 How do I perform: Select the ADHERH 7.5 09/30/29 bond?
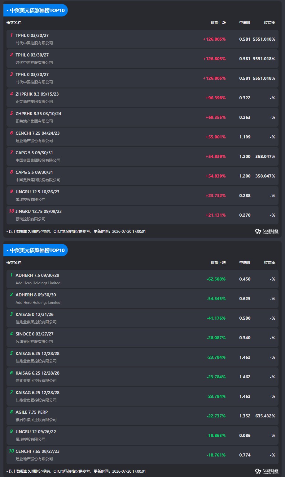tap(142, 279)
